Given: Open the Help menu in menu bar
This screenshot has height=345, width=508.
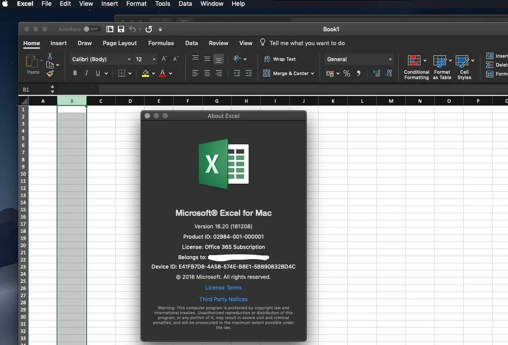Looking at the screenshot, I should point(238,4).
